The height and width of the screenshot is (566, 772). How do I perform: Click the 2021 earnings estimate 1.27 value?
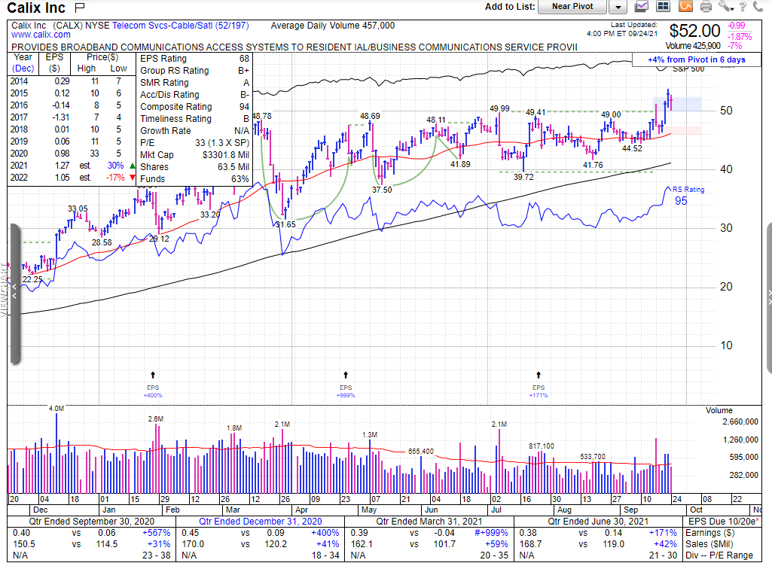[x=62, y=166]
